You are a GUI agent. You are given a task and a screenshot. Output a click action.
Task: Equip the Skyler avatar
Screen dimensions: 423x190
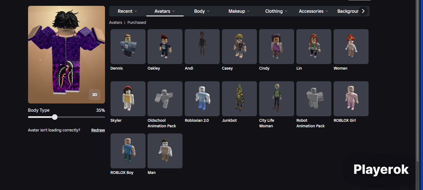pos(128,99)
